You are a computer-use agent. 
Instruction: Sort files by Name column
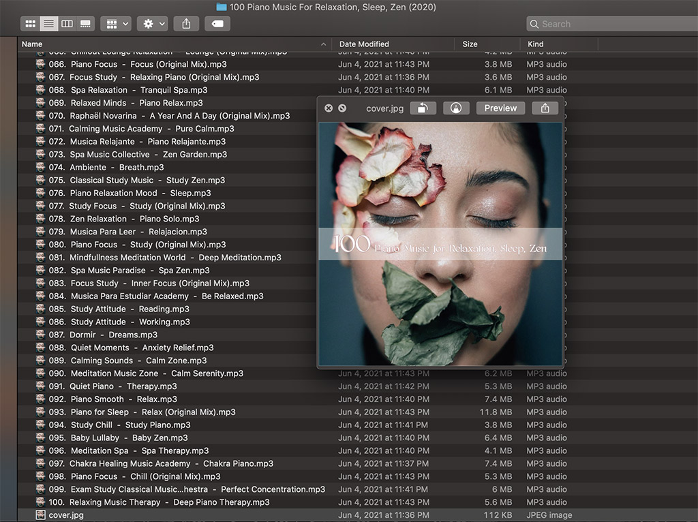[x=32, y=44]
